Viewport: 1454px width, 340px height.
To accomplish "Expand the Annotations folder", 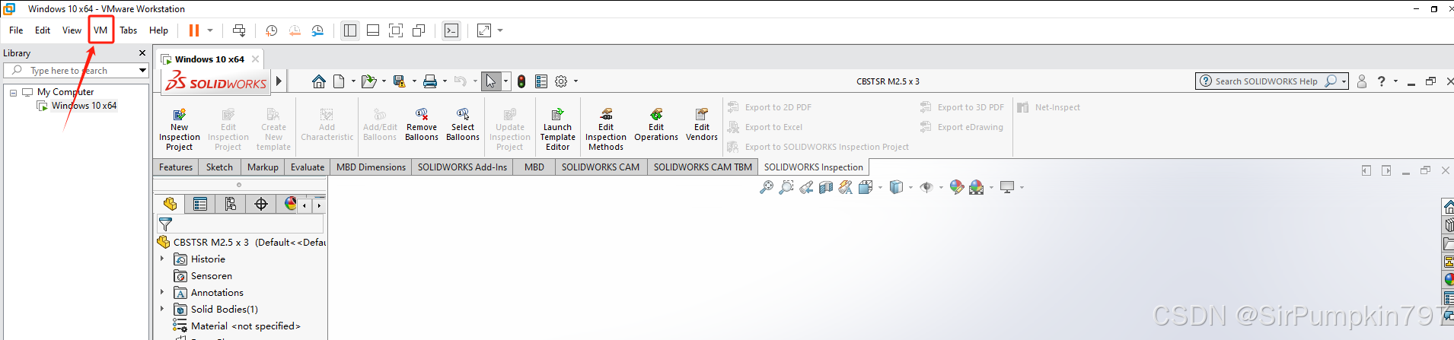I will point(161,292).
